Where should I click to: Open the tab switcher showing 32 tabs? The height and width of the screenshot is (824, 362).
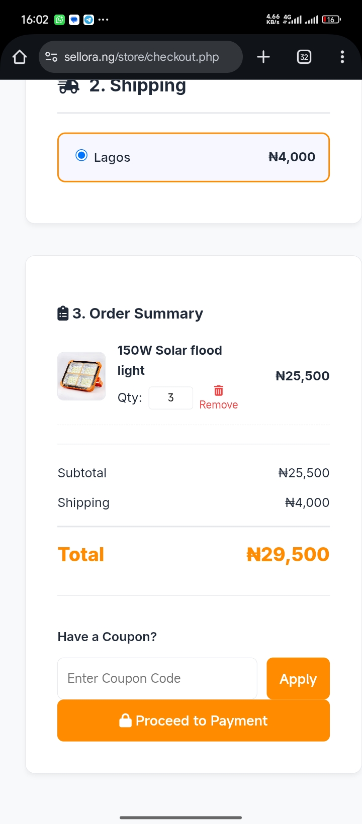(x=304, y=57)
